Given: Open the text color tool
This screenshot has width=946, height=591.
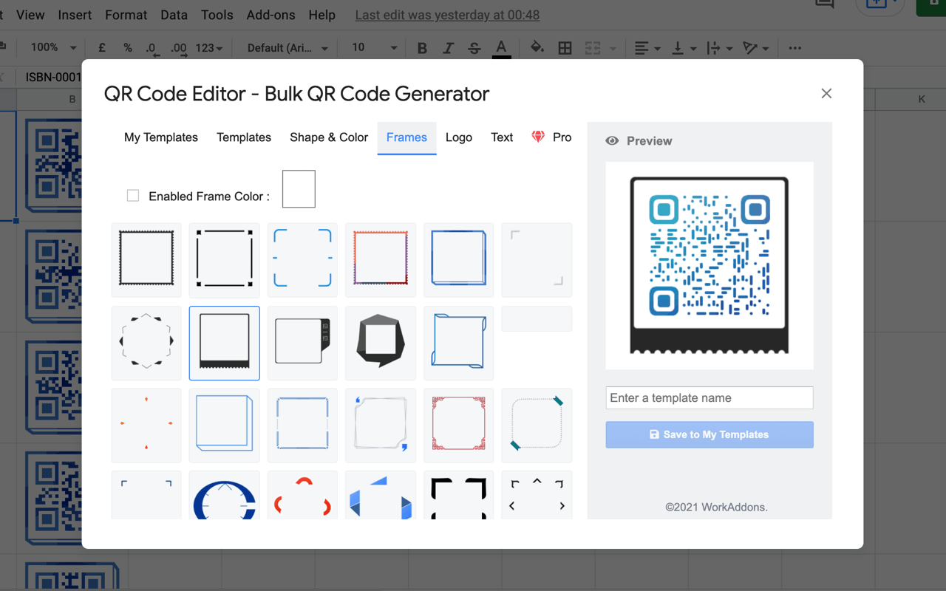Looking at the screenshot, I should (501, 47).
